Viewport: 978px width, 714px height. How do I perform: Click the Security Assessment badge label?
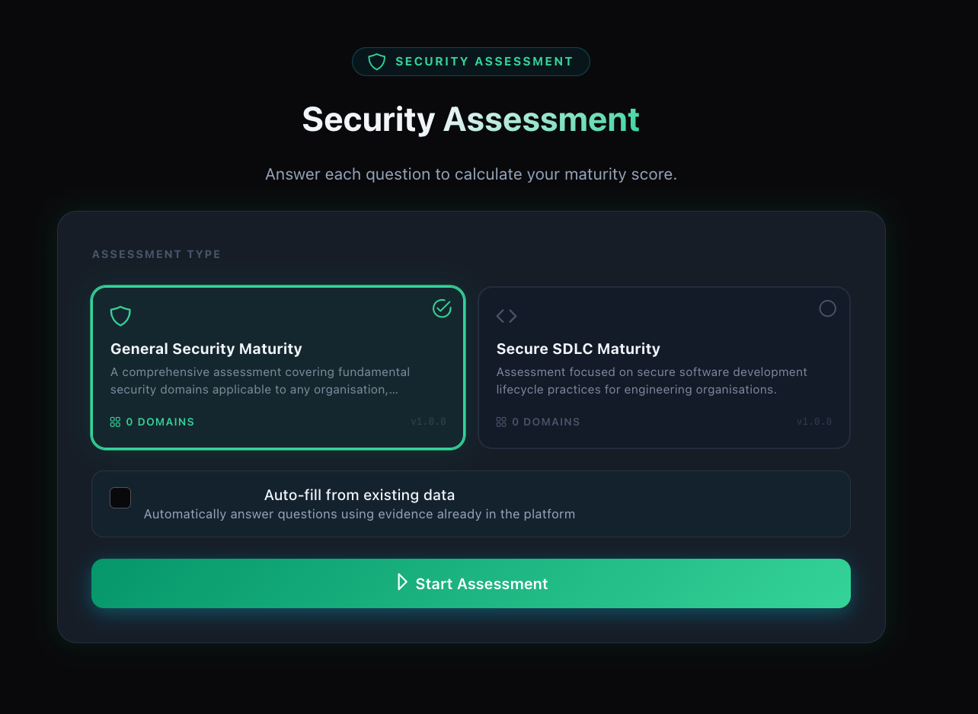(x=484, y=62)
